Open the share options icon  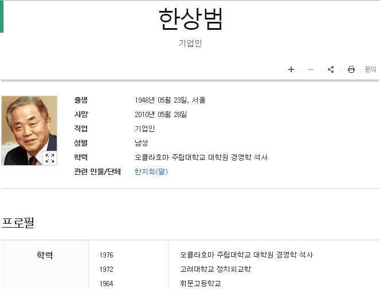(331, 69)
